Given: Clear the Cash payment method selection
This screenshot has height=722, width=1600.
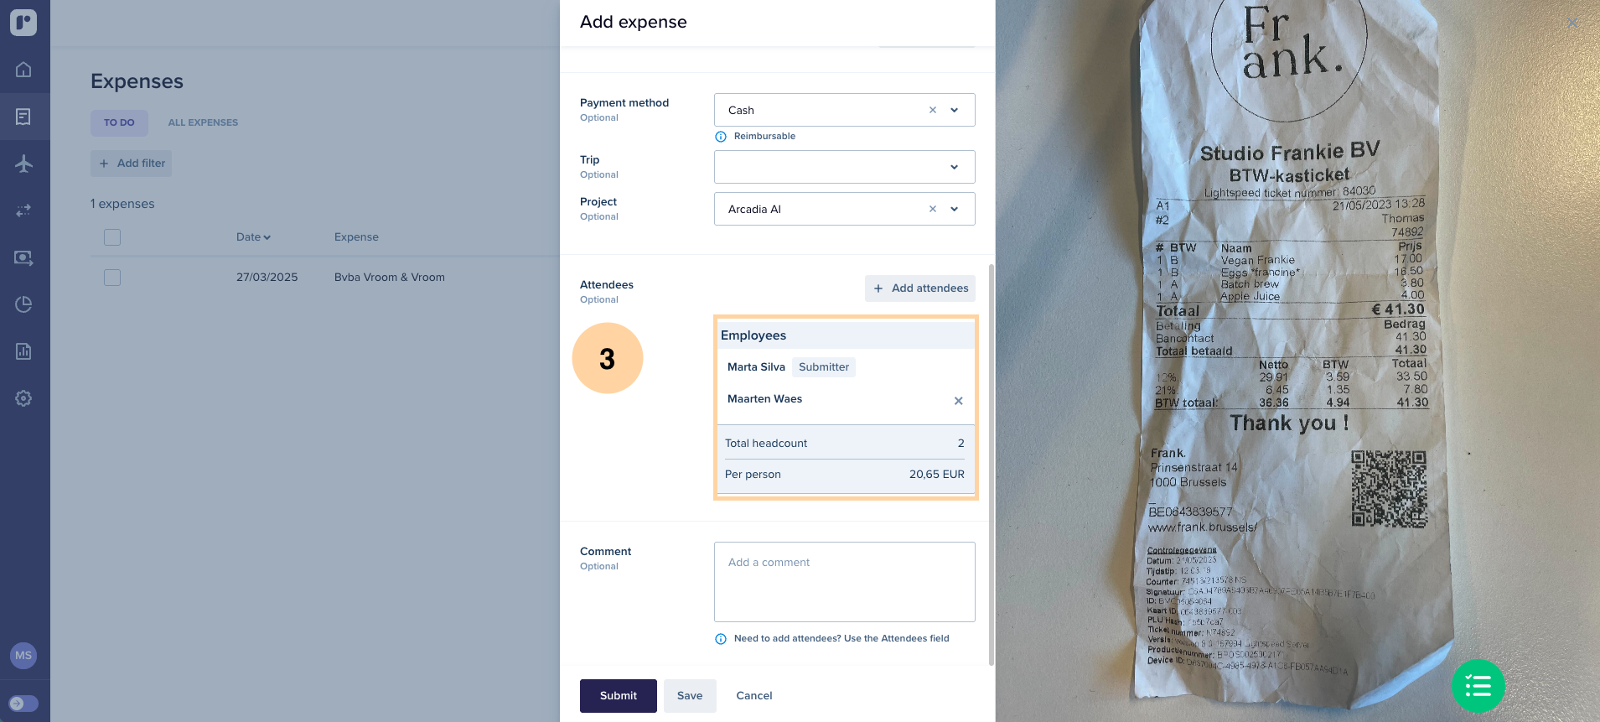Looking at the screenshot, I should point(932,110).
